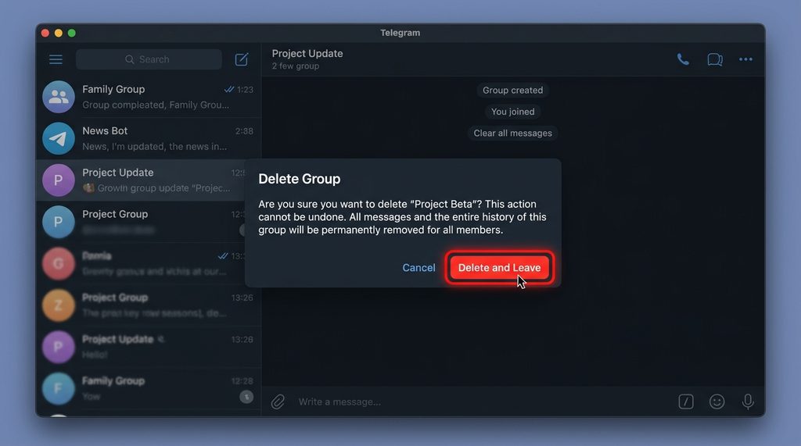Open the emoji picker smiley icon

point(717,401)
